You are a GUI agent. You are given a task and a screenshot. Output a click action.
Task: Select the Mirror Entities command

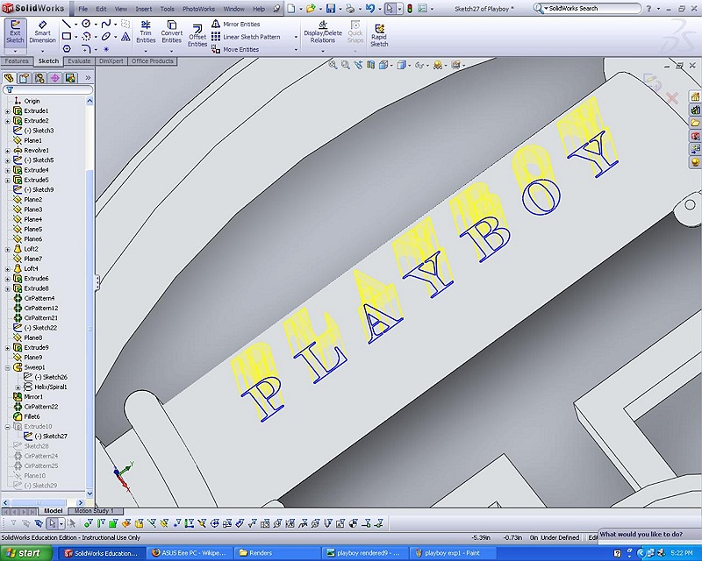[240, 25]
